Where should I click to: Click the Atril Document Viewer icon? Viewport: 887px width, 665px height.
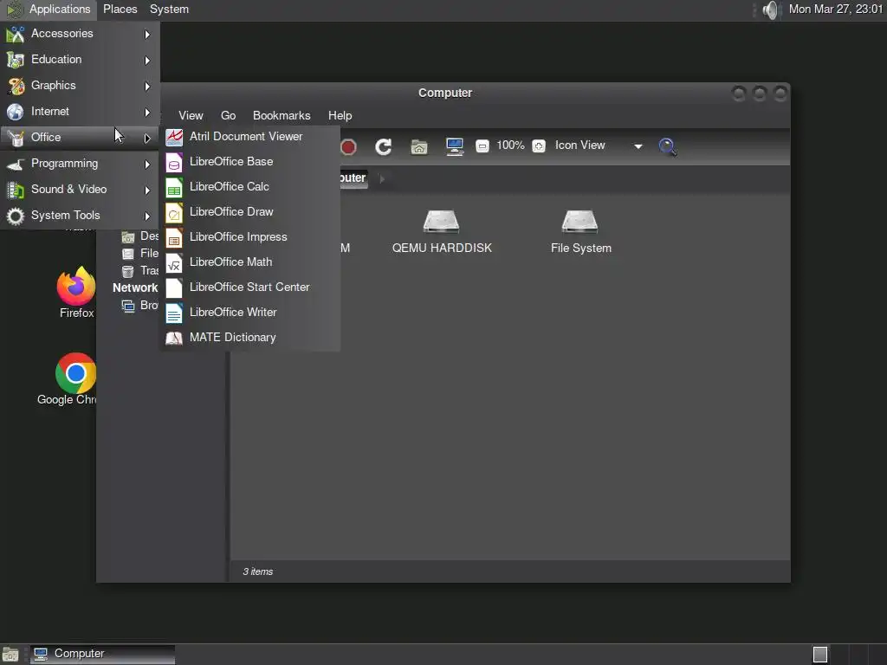point(173,137)
